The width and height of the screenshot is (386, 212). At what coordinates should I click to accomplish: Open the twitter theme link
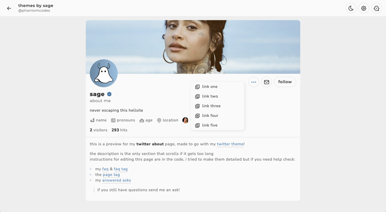[230, 144]
